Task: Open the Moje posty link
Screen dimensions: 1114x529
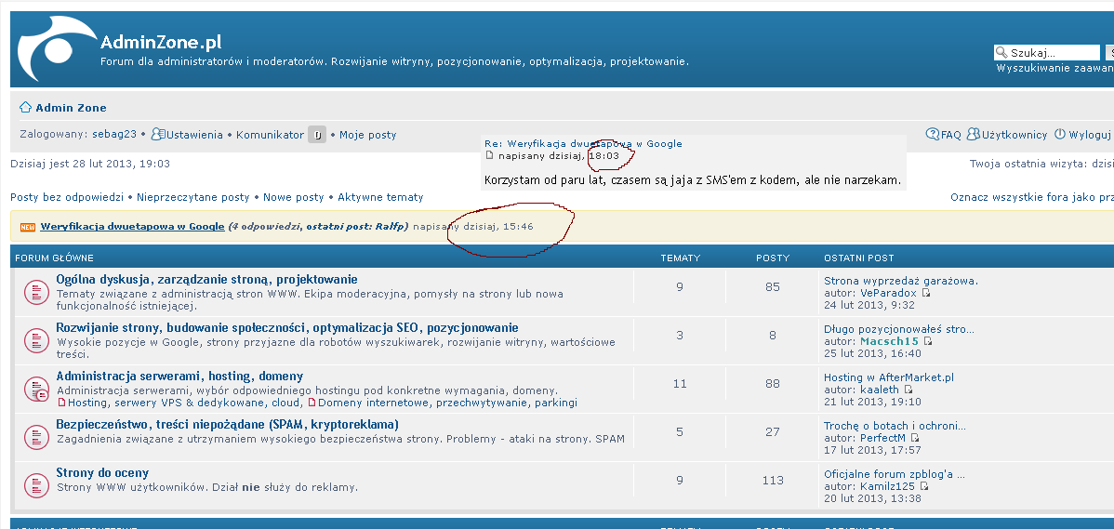Action: coord(367,135)
